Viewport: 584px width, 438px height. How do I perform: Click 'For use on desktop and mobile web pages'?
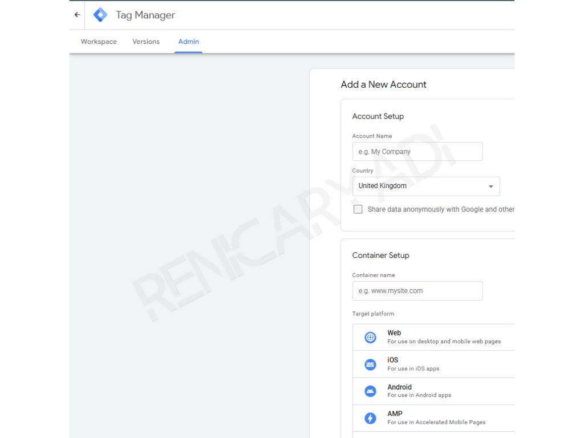[x=444, y=342]
